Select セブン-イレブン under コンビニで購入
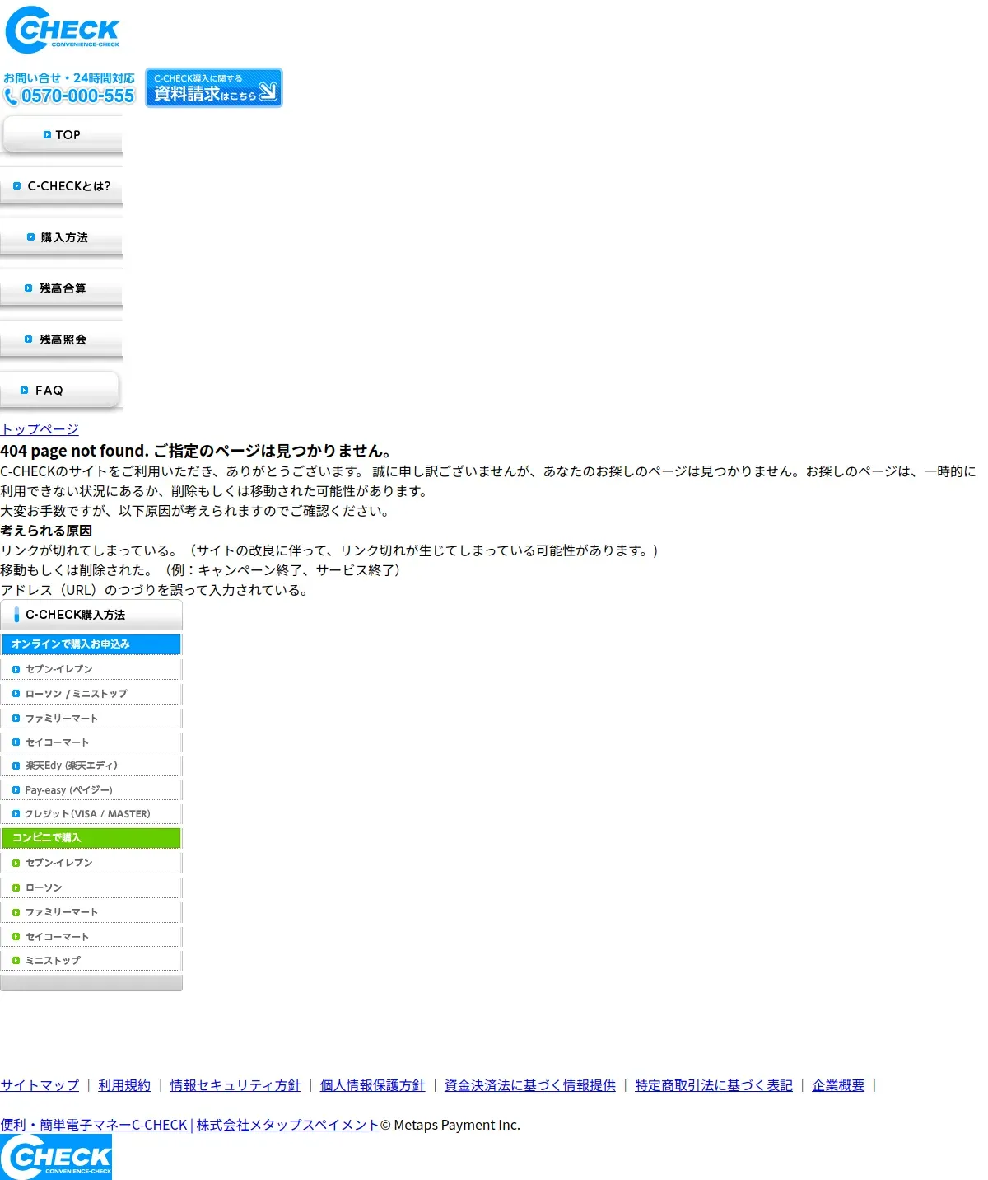Image resolution: width=988 pixels, height=1180 pixels. coord(91,863)
